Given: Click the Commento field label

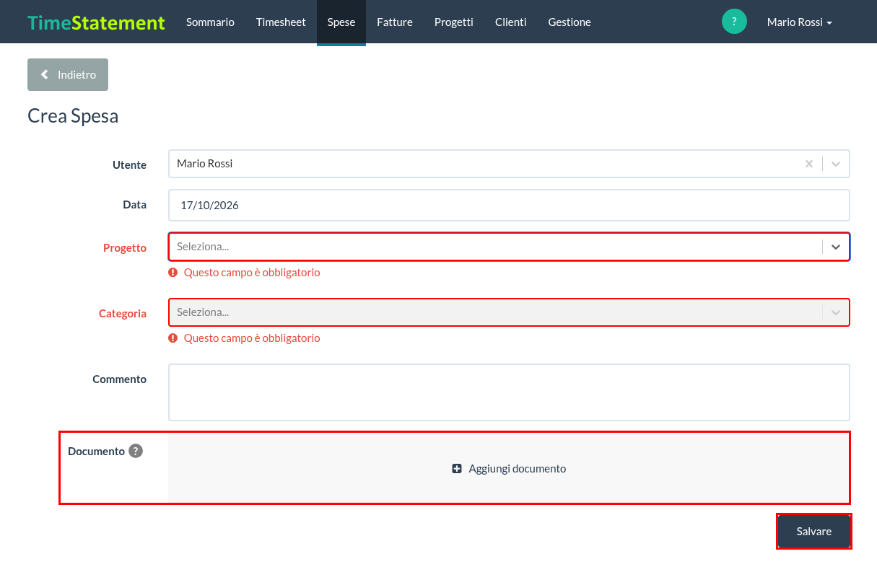Looking at the screenshot, I should click(x=120, y=379).
